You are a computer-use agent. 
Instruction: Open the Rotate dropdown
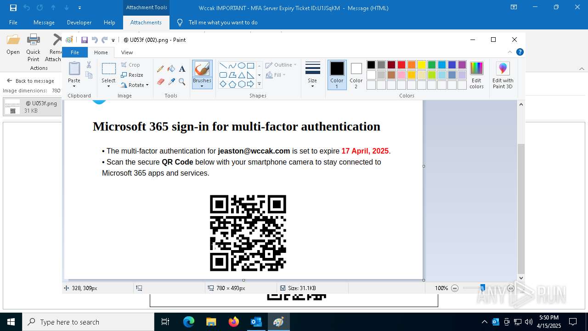point(135,85)
